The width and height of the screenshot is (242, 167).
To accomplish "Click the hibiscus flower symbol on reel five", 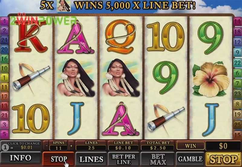I will [x=211, y=79].
